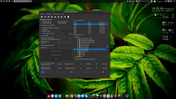Select the sda5 ext4 partition row

(x=90, y=26)
